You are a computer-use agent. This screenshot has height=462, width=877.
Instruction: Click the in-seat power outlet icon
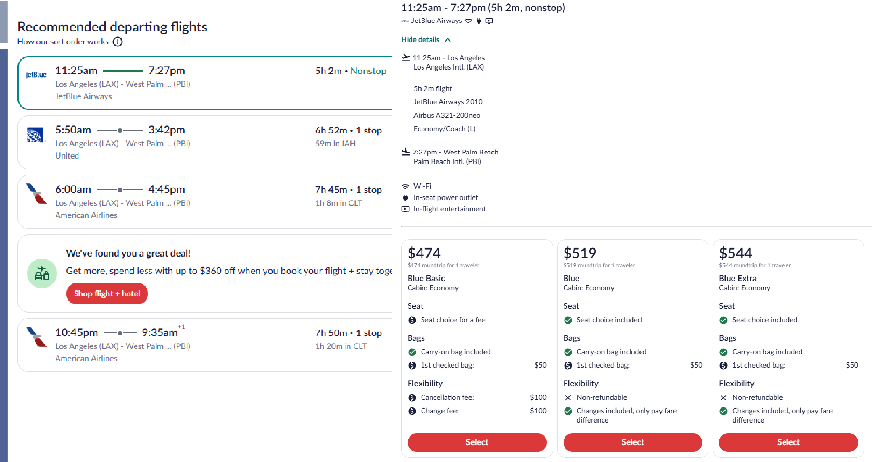pos(406,197)
